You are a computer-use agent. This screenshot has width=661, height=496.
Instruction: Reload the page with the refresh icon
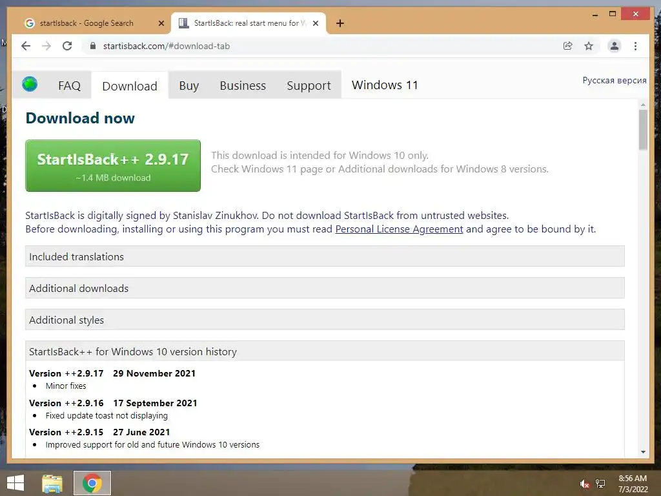pyautogui.click(x=67, y=46)
